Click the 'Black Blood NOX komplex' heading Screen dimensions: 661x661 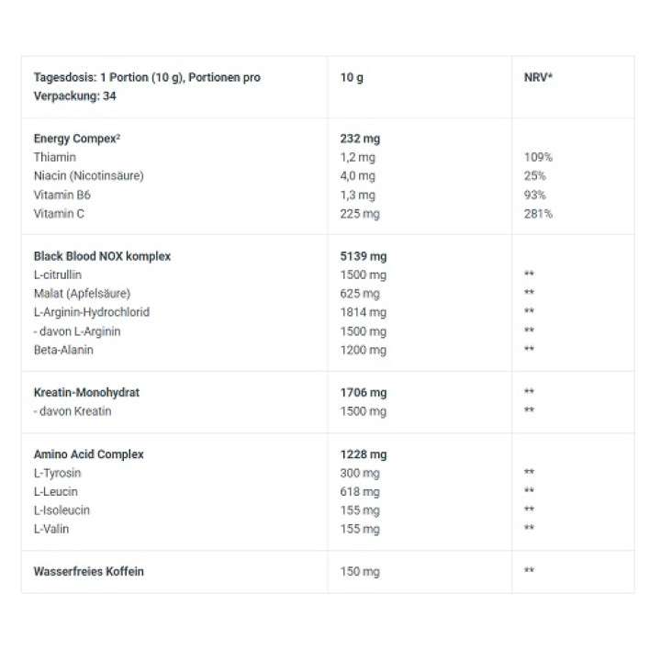tap(102, 256)
